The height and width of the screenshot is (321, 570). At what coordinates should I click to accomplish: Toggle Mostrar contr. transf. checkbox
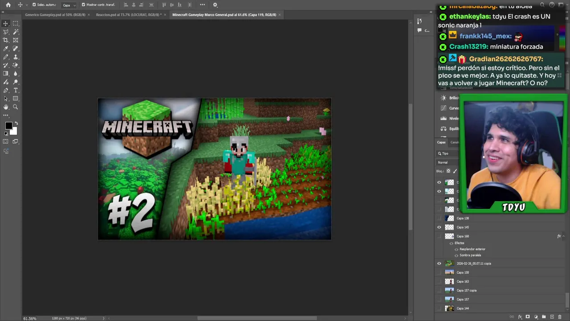(x=83, y=5)
